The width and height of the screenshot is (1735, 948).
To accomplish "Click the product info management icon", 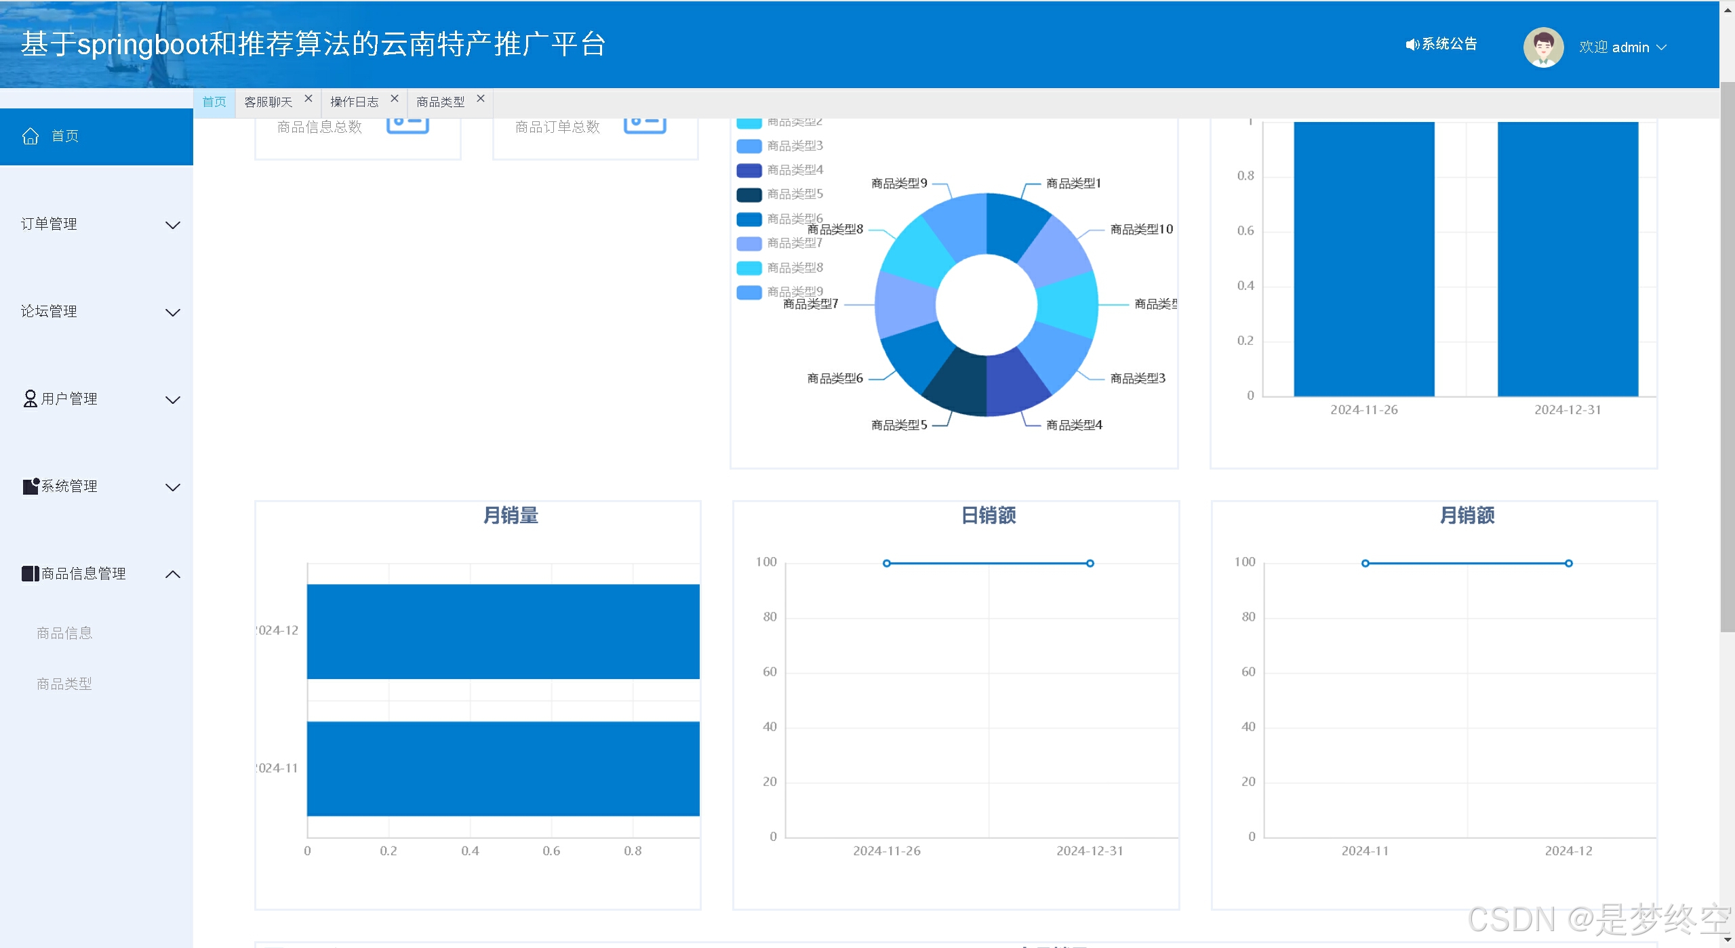I will tap(30, 573).
